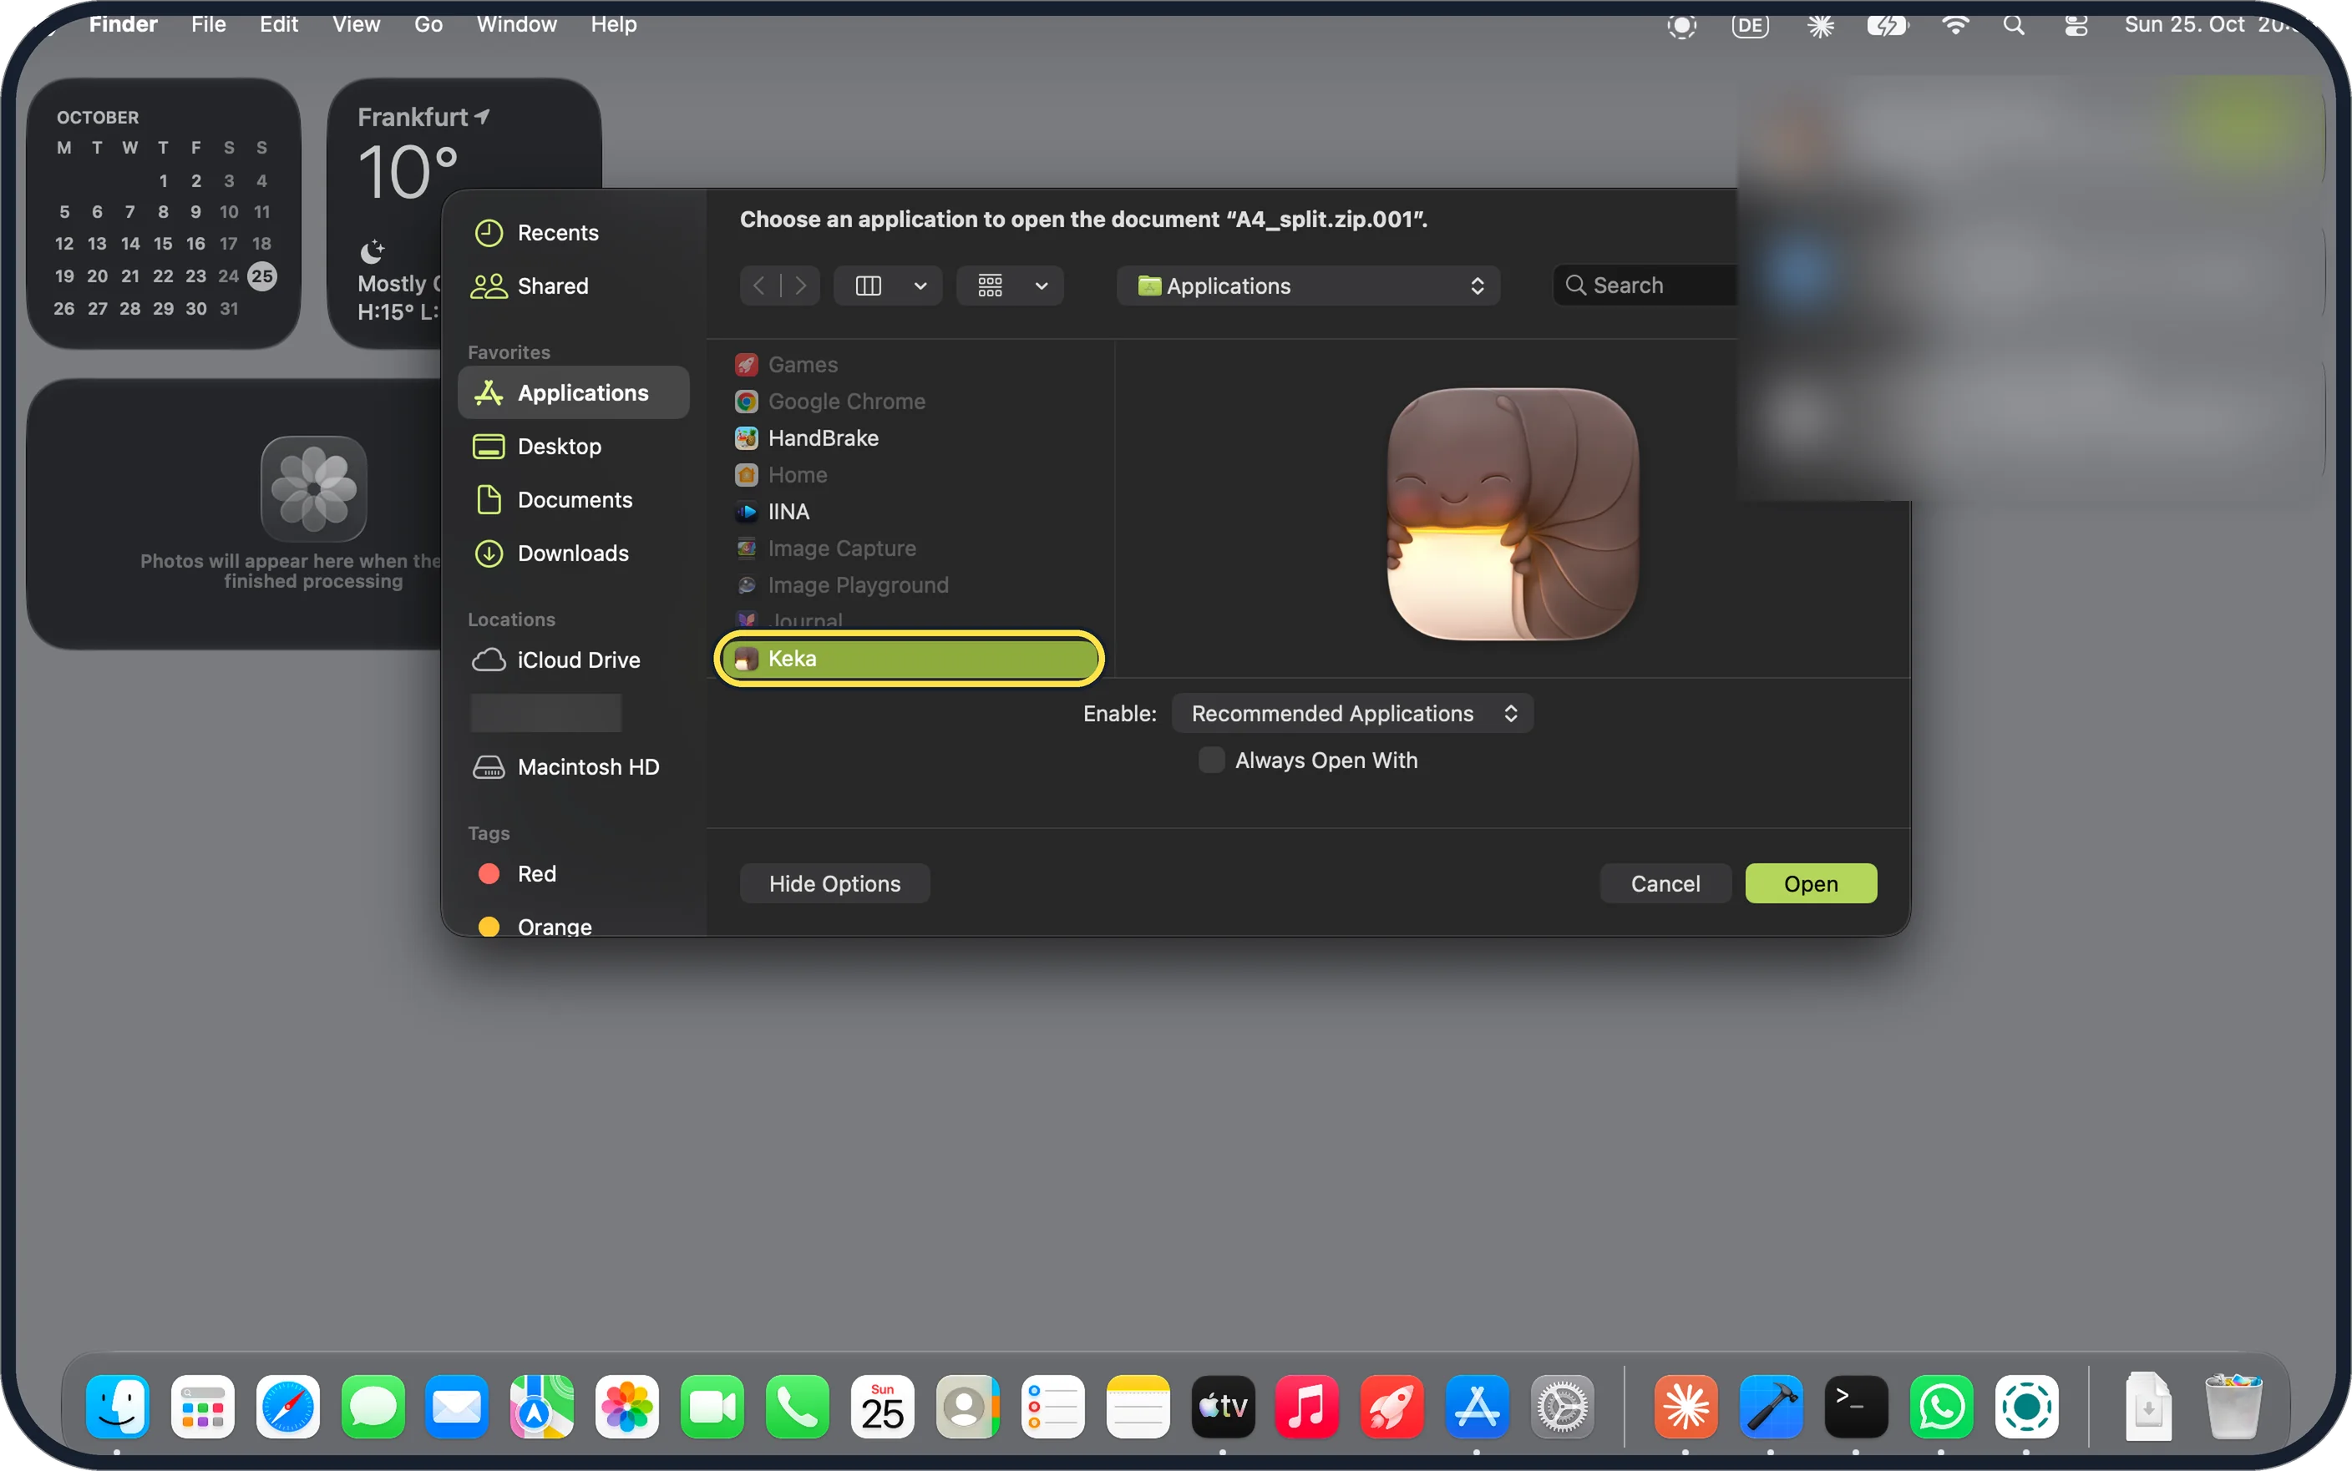Click the Open button
The height and width of the screenshot is (1471, 2352).
pos(1811,884)
